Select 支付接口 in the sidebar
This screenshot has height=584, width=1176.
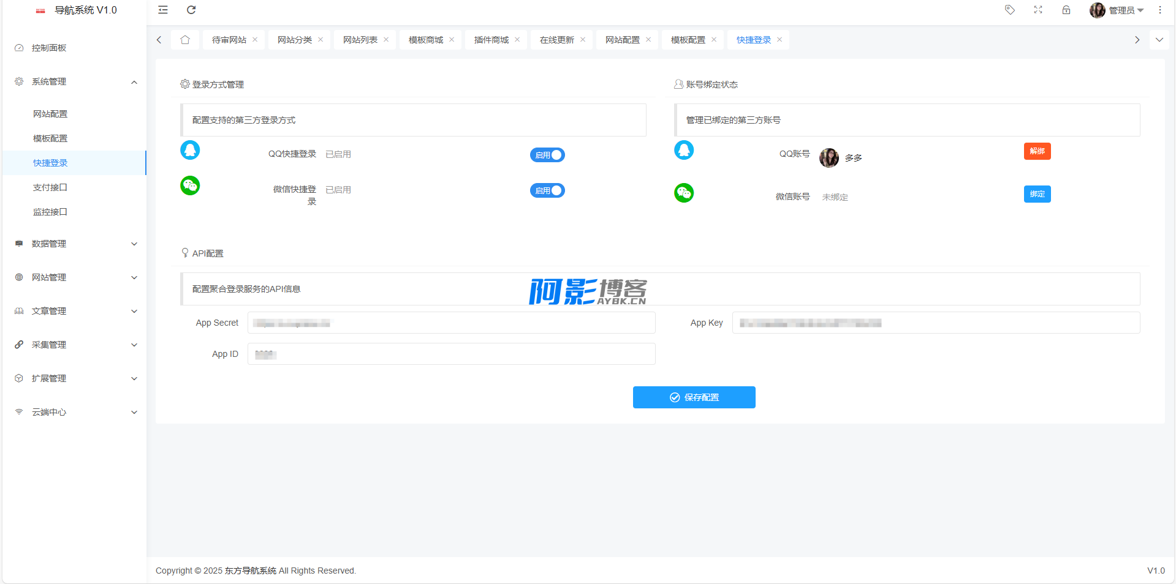[50, 187]
